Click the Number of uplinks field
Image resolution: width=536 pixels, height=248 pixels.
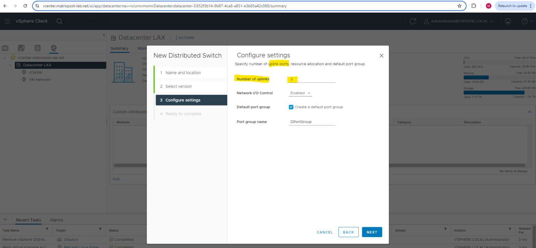(312, 79)
